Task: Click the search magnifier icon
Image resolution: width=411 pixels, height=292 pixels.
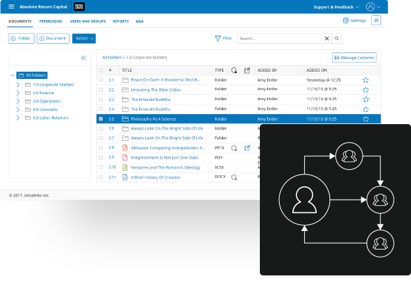Action: pyautogui.click(x=337, y=38)
